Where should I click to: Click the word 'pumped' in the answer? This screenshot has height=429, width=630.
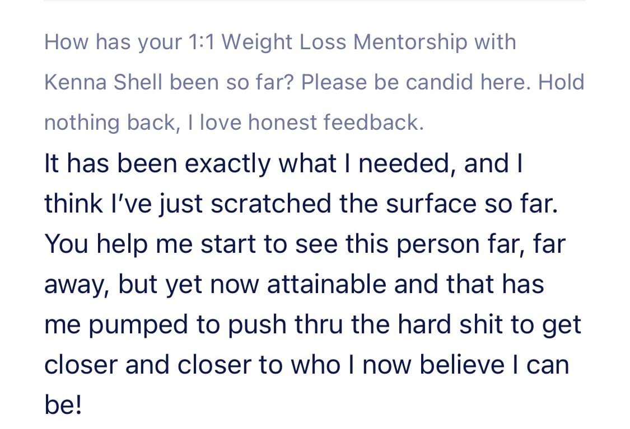(x=138, y=324)
